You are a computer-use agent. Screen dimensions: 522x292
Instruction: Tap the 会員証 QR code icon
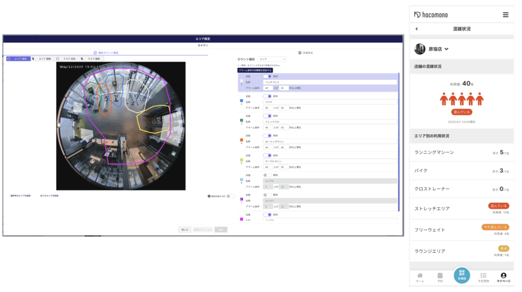[462, 275]
